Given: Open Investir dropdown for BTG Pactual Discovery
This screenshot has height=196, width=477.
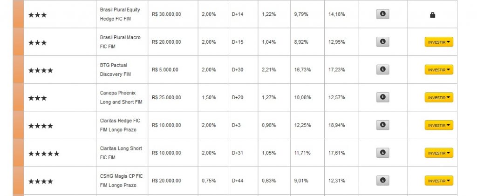Looking at the screenshot, I should 439,70.
